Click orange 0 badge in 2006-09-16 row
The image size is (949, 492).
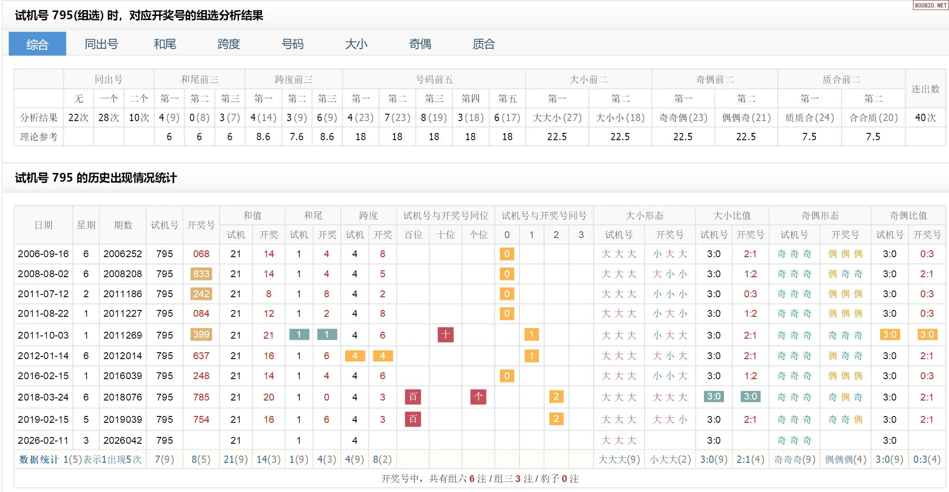507,254
